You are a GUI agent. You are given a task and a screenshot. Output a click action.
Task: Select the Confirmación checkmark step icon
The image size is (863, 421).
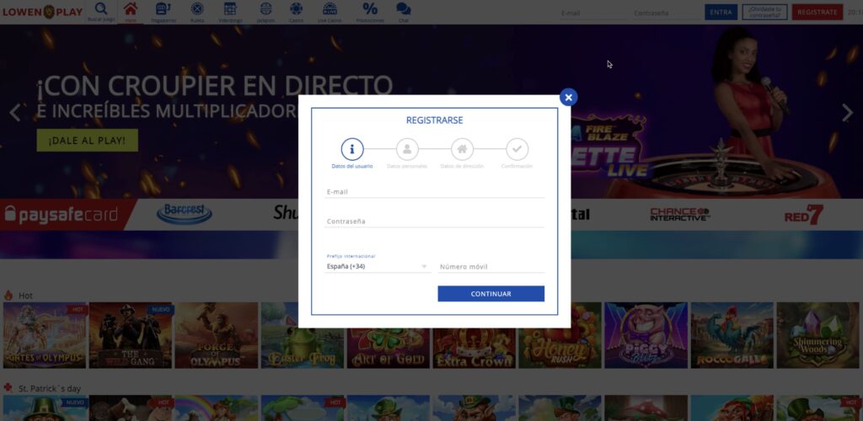click(x=517, y=149)
